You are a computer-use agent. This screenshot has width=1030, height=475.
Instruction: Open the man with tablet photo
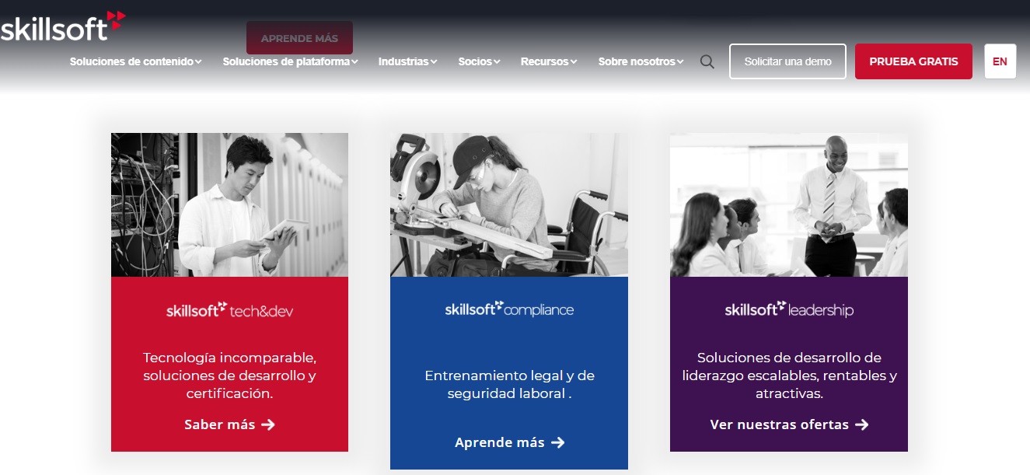(229, 204)
